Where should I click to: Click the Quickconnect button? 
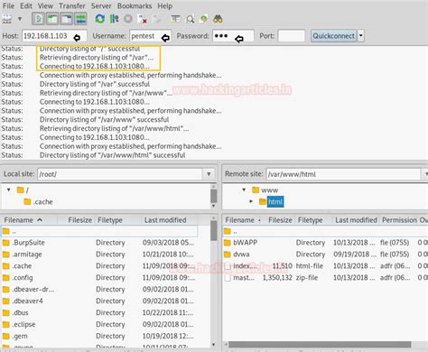click(333, 36)
